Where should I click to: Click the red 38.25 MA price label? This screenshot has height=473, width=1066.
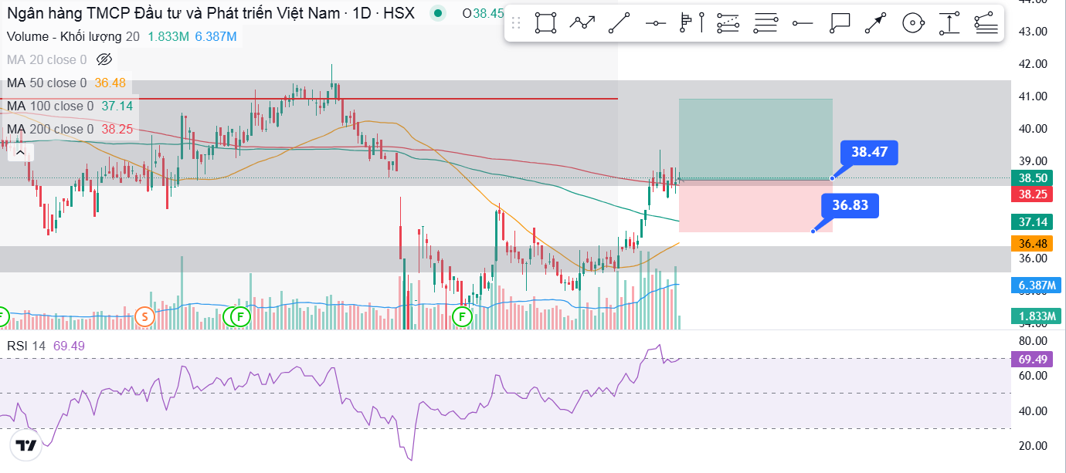click(1032, 194)
